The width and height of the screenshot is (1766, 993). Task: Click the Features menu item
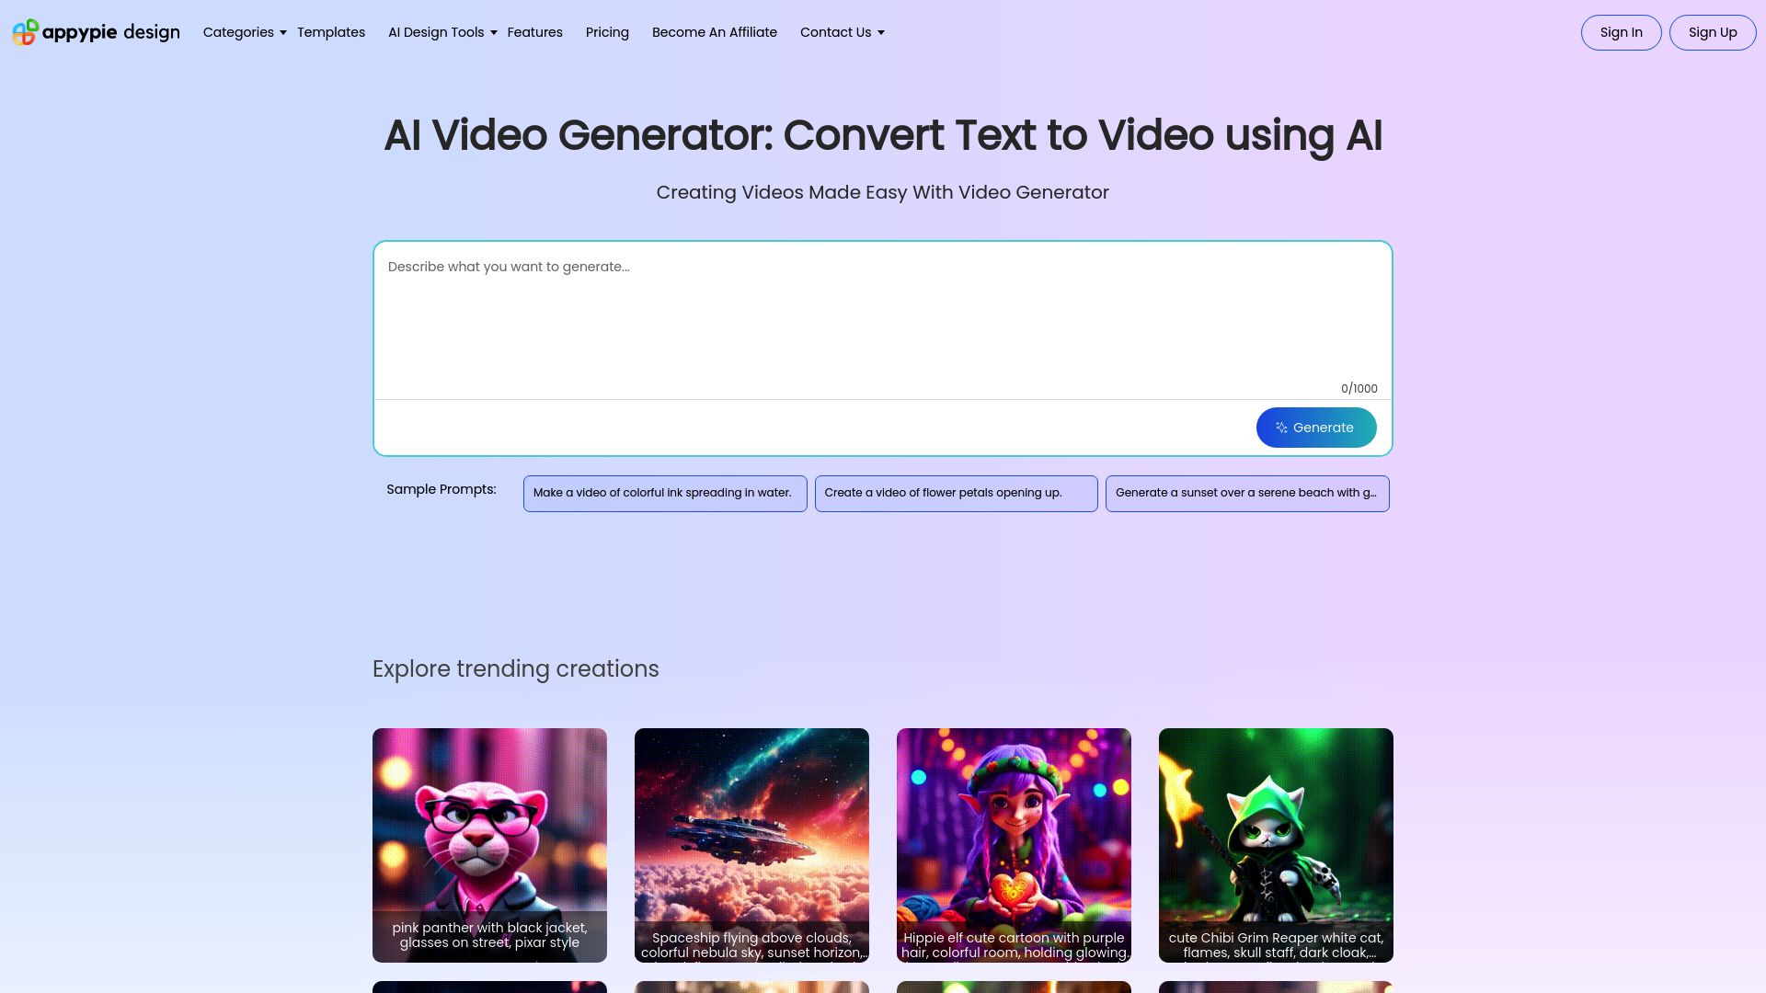(x=535, y=31)
